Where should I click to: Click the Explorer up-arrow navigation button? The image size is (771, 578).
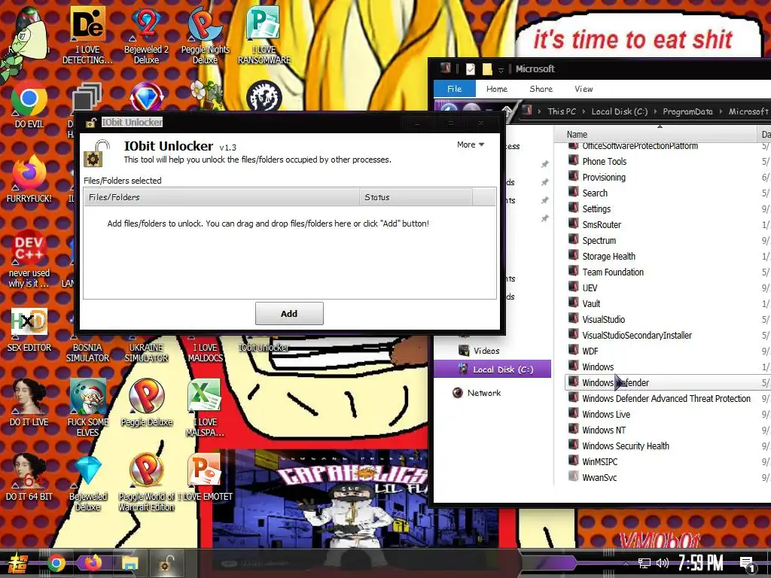tap(507, 113)
